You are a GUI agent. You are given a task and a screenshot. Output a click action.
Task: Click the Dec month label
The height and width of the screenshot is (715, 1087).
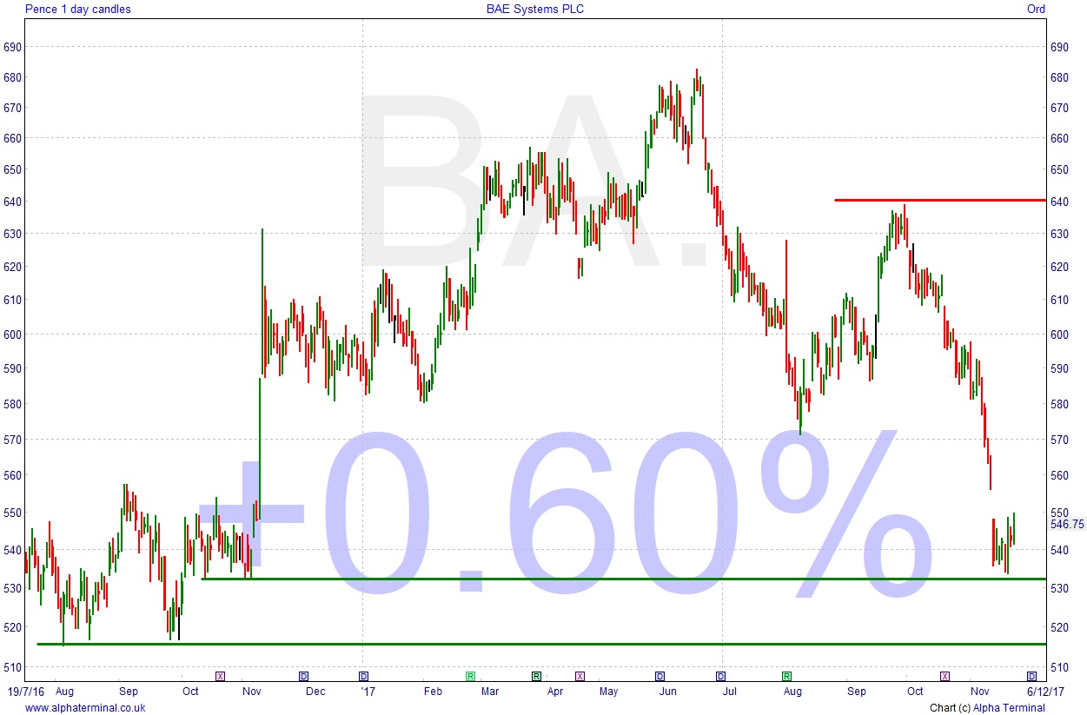(315, 692)
